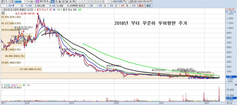Select the 일 daily period
This screenshot has width=237, height=105.
[x=53, y=2]
